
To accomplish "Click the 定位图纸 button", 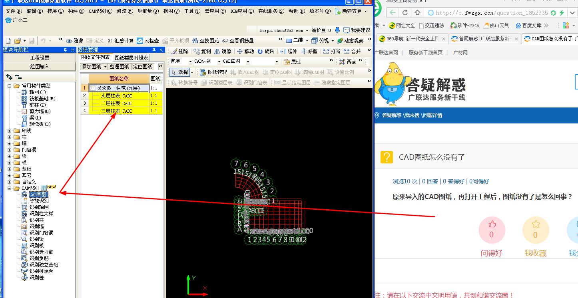I will point(143,67).
